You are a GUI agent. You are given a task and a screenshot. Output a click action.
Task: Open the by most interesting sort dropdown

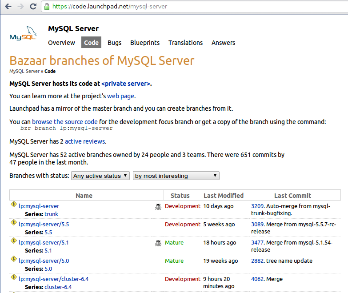pos(176,176)
